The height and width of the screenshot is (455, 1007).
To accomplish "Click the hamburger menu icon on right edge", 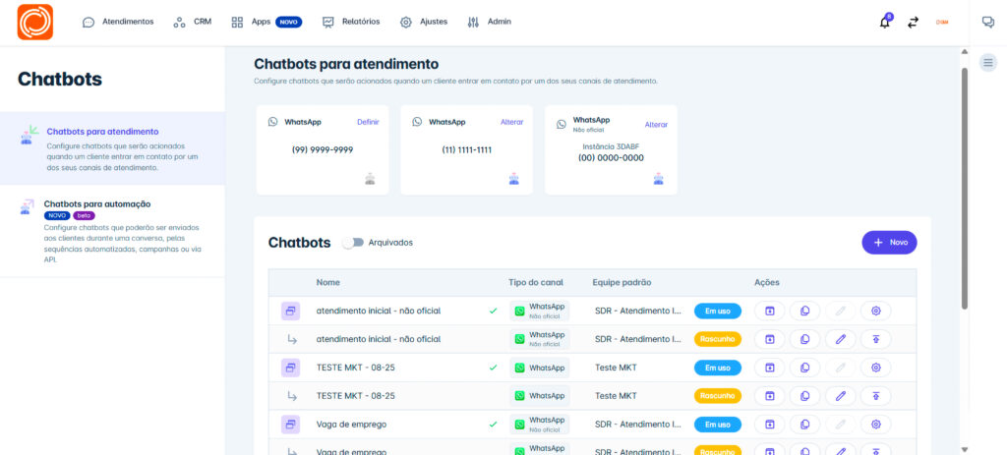I will pyautogui.click(x=988, y=62).
